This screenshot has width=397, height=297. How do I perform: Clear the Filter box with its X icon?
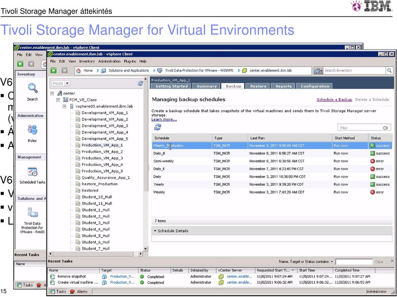click(385, 128)
